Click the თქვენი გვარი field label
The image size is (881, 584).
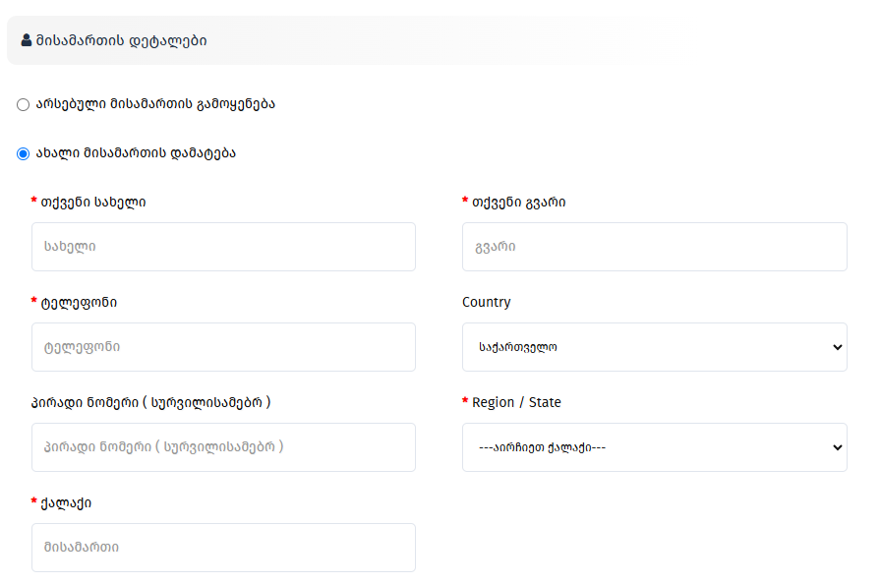(519, 203)
